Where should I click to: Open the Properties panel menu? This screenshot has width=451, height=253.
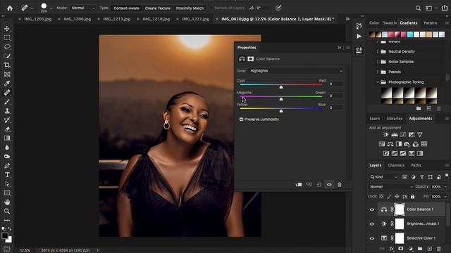click(x=347, y=48)
